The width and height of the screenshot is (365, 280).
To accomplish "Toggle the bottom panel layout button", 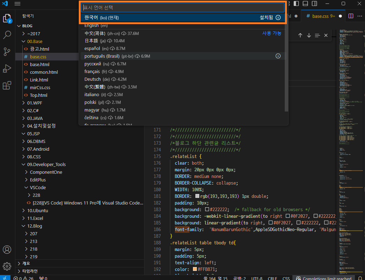I will coord(305,3).
